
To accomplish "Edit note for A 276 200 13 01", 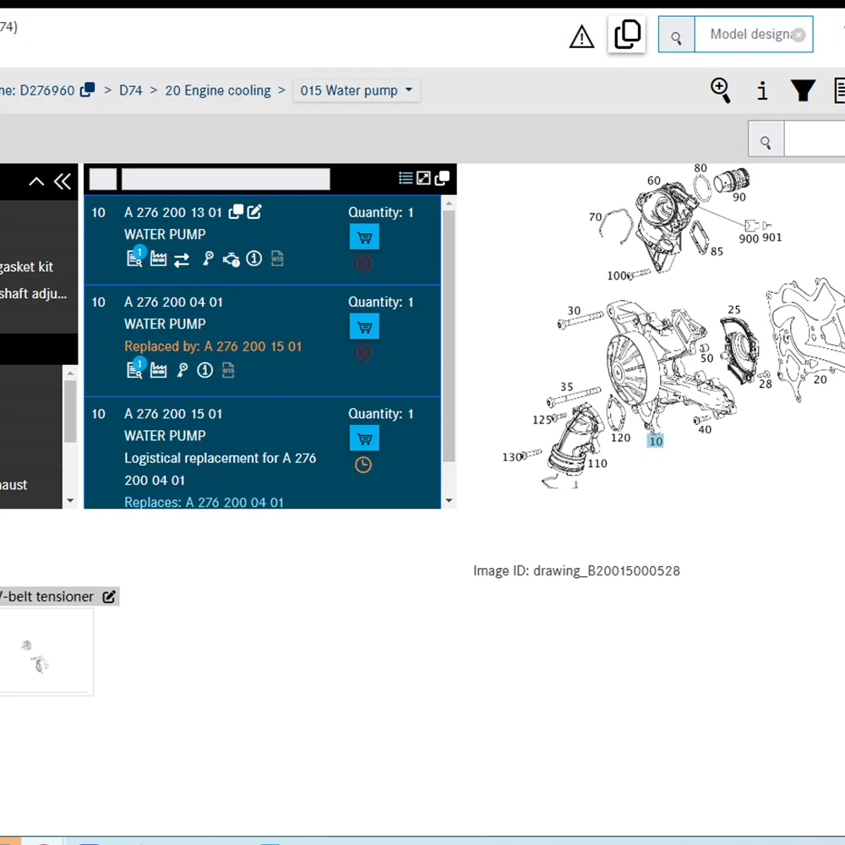I will [x=254, y=212].
